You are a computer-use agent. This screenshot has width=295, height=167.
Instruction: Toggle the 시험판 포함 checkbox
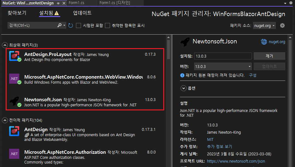coord(78,25)
